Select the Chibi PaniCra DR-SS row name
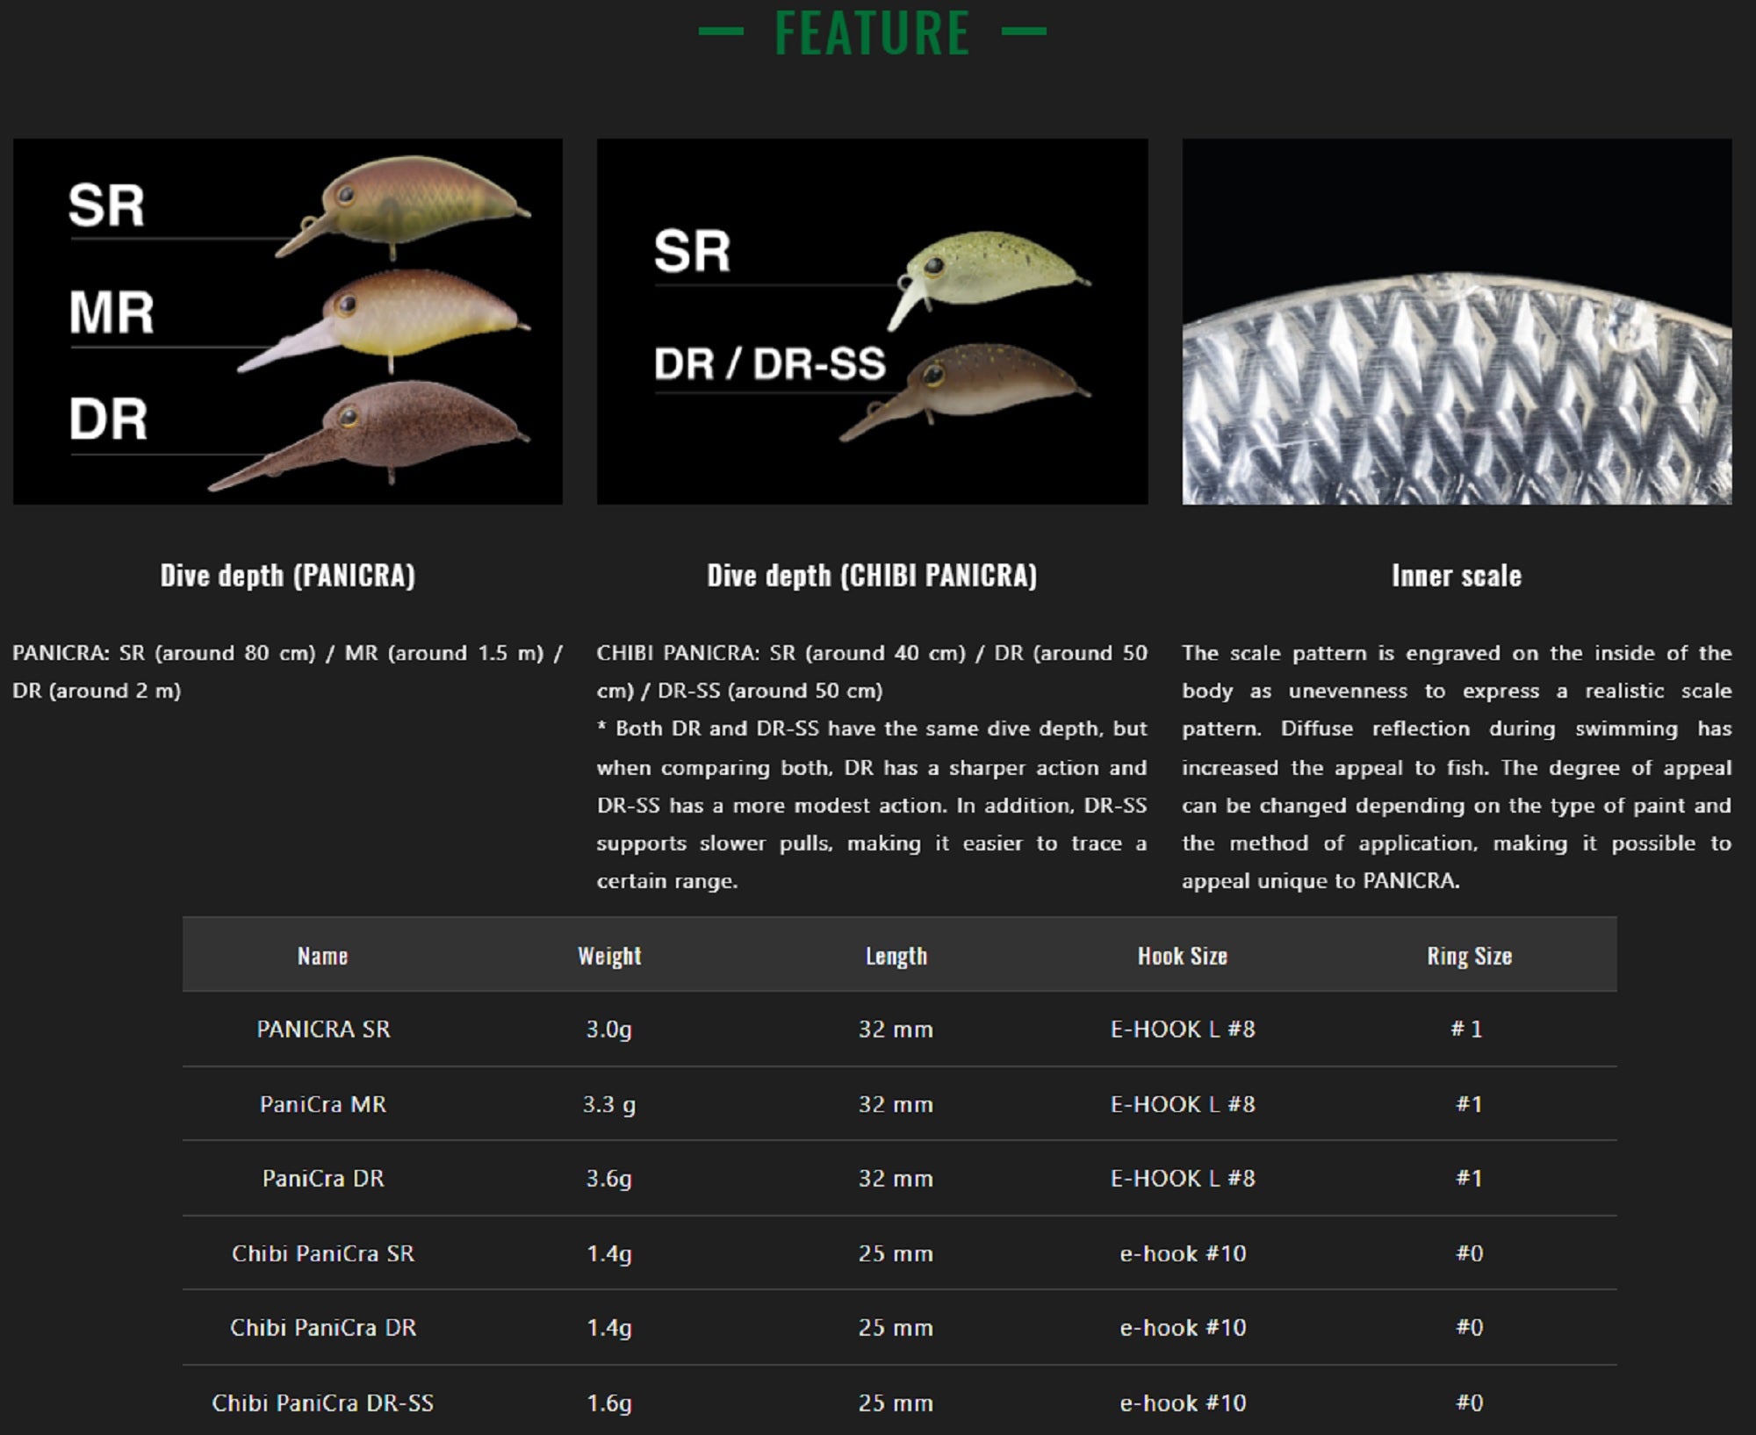This screenshot has width=1756, height=1435. pyautogui.click(x=323, y=1403)
